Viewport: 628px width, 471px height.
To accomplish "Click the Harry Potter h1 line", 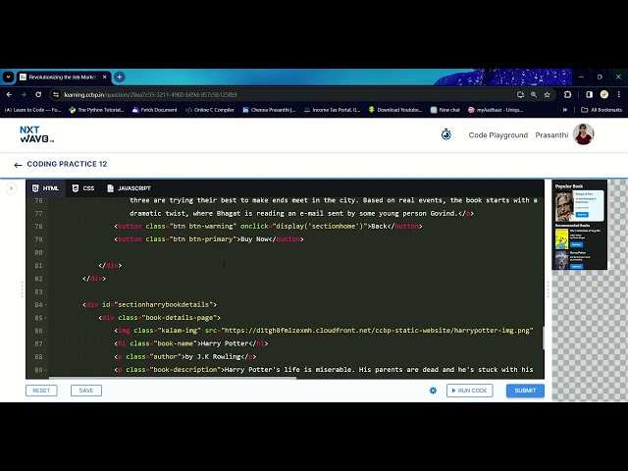I will [x=191, y=343].
